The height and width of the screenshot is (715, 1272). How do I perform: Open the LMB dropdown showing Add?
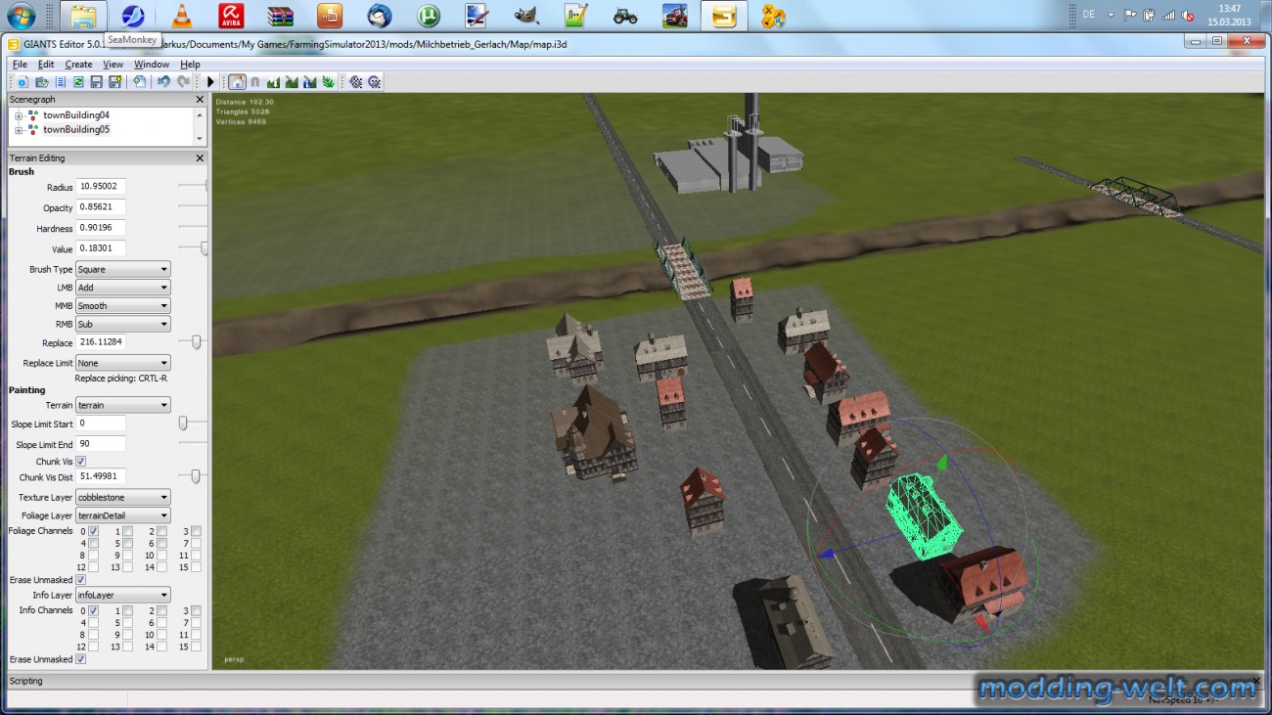pyautogui.click(x=123, y=288)
